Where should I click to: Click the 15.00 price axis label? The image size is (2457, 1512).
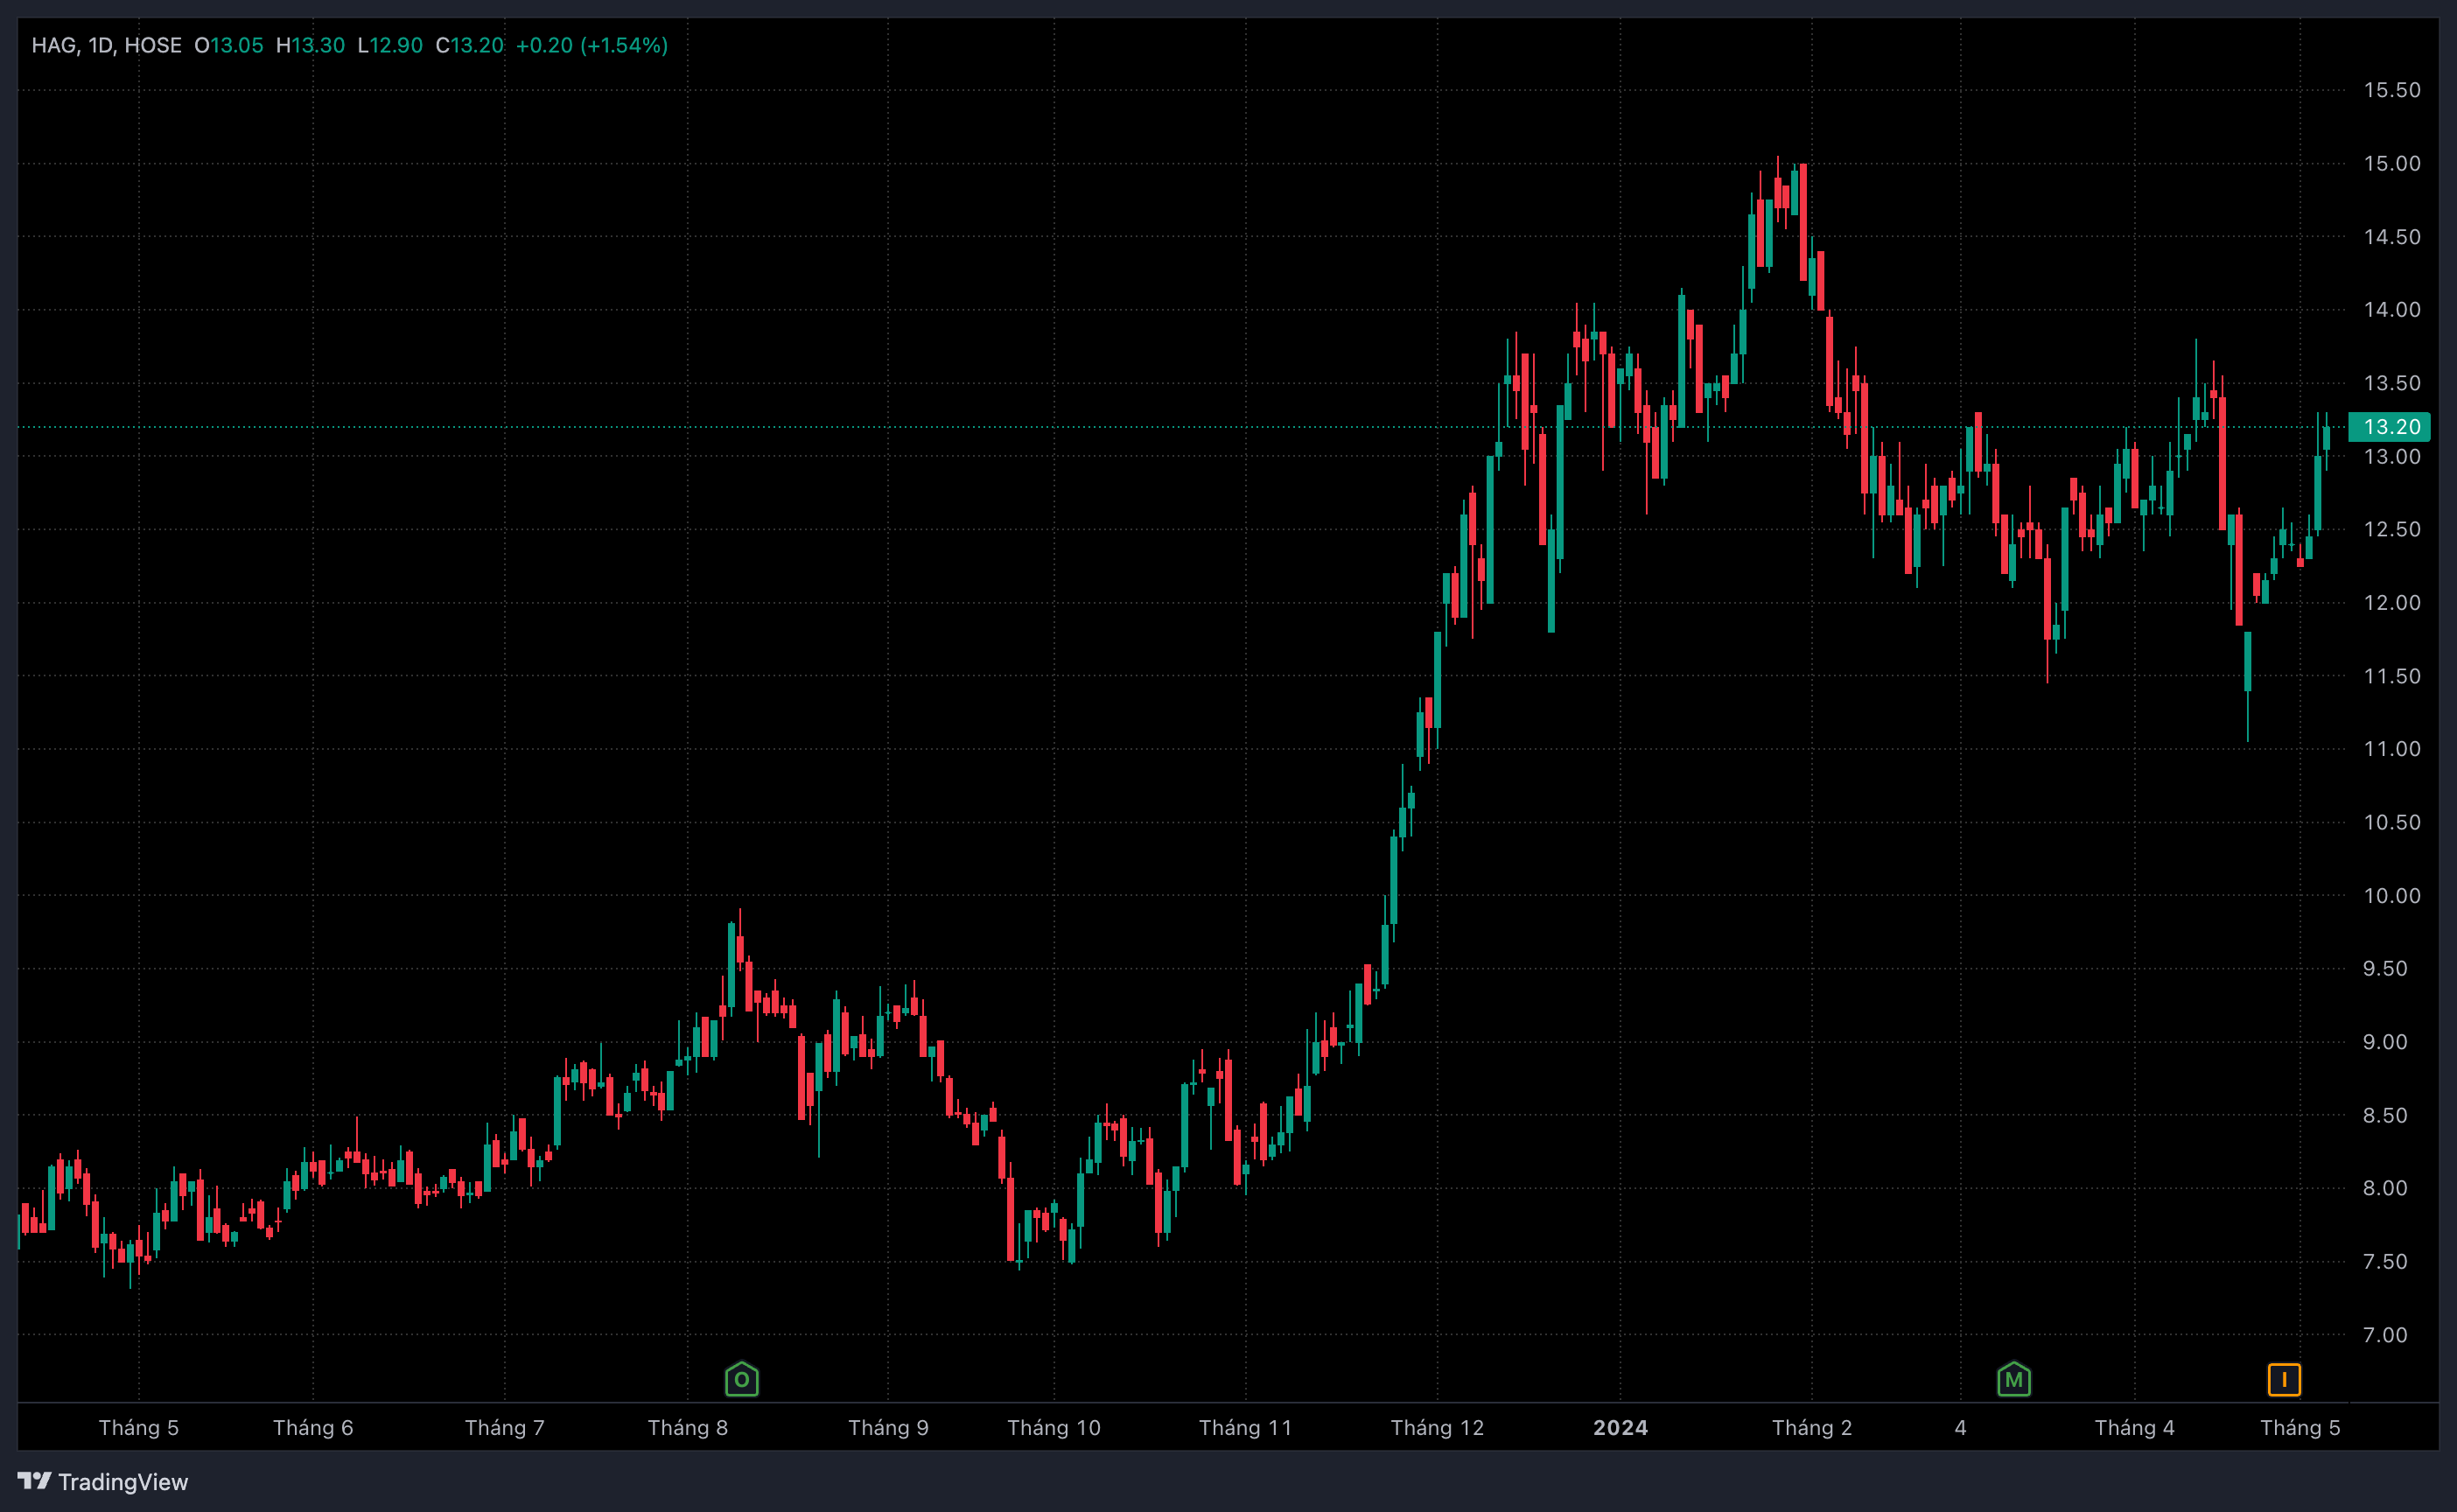tap(2392, 163)
